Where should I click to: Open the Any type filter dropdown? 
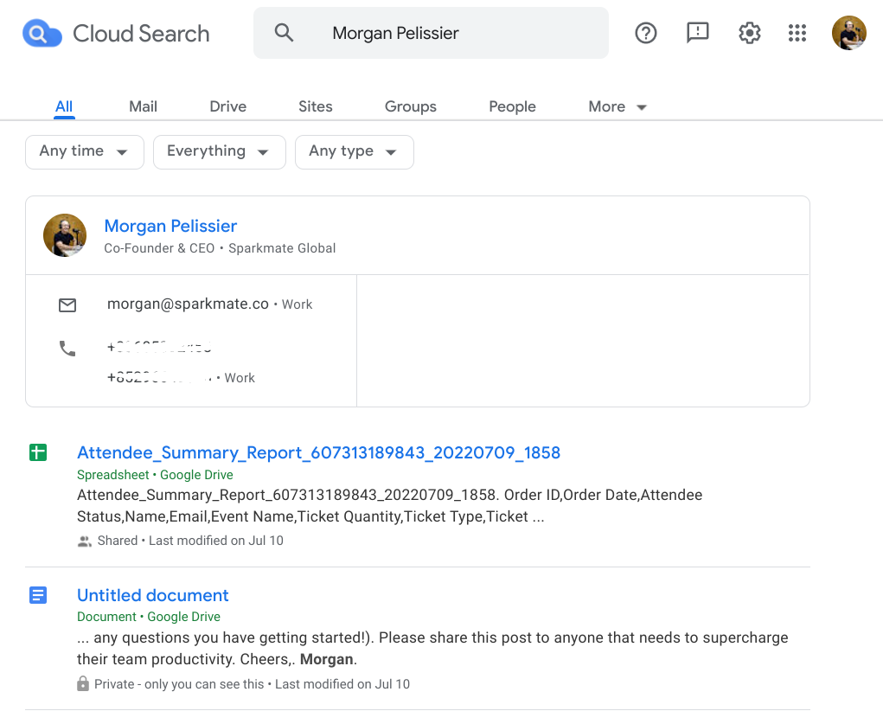pyautogui.click(x=355, y=151)
